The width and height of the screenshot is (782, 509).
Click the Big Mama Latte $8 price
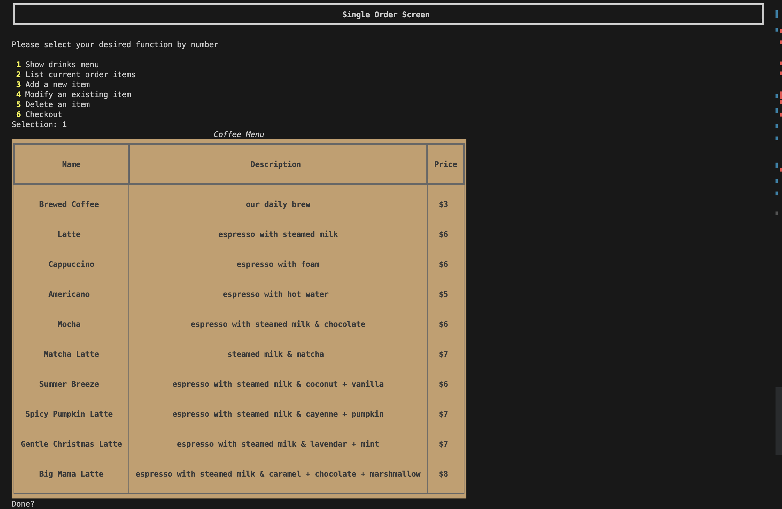click(443, 474)
